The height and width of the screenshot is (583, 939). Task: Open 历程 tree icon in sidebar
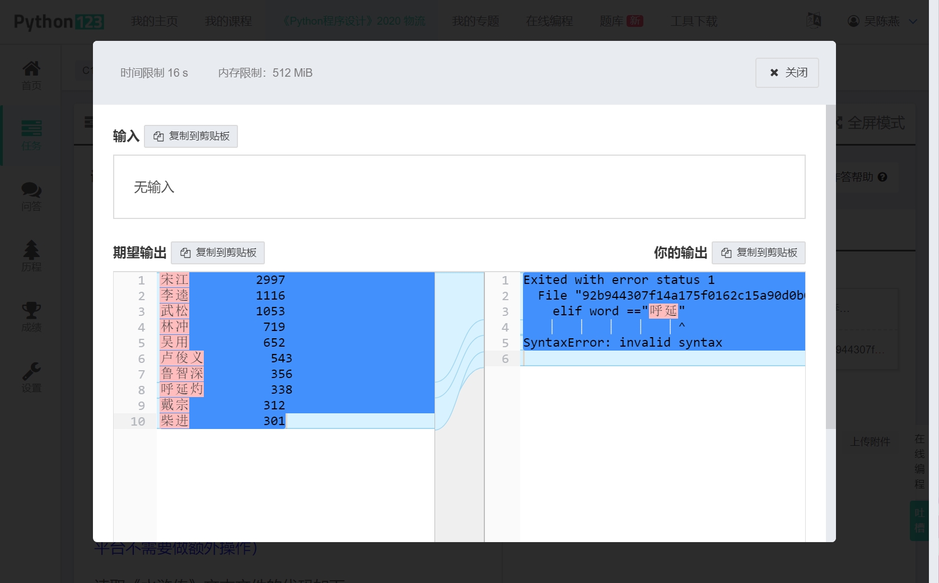coord(31,256)
